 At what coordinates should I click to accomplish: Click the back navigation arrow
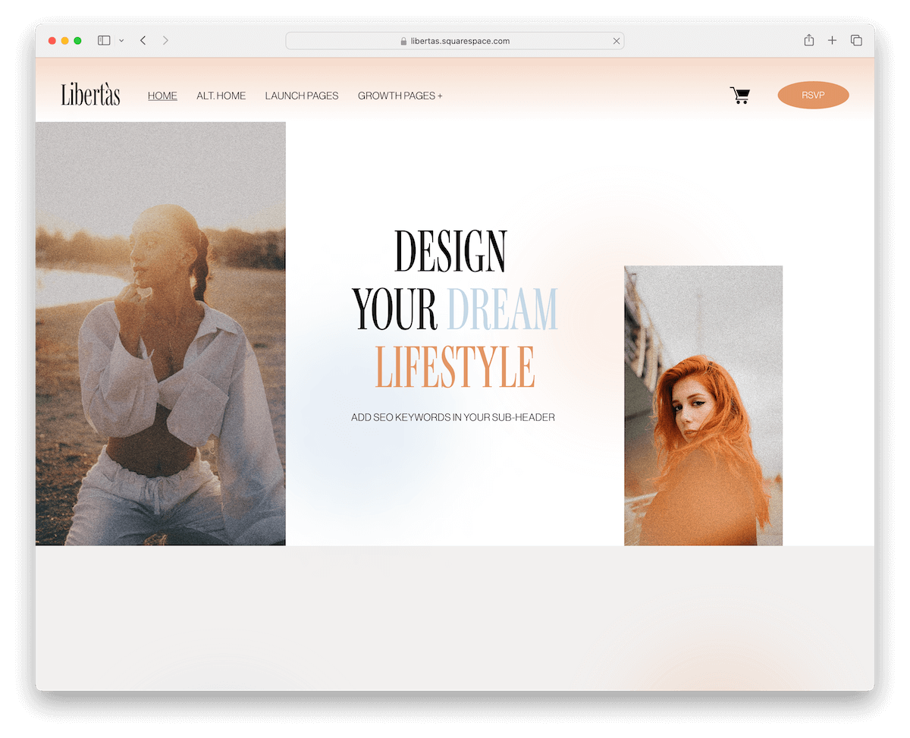coord(143,39)
